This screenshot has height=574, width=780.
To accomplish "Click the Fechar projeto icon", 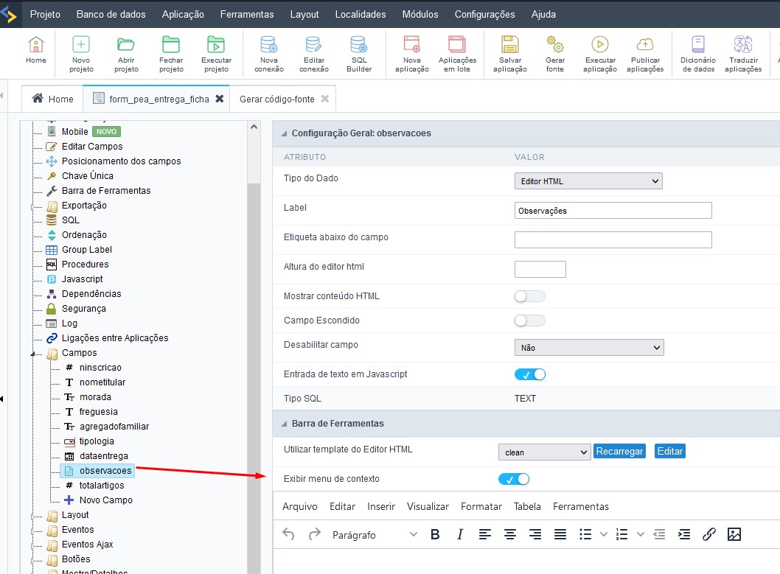I will coord(171,55).
